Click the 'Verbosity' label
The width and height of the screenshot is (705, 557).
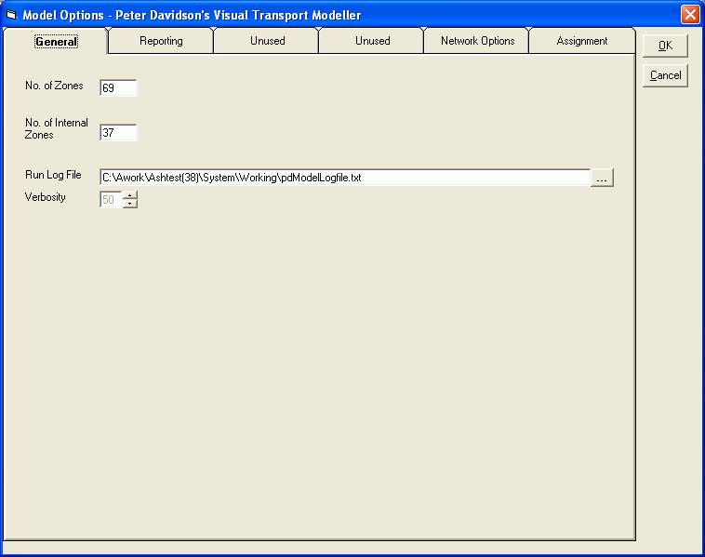point(45,197)
